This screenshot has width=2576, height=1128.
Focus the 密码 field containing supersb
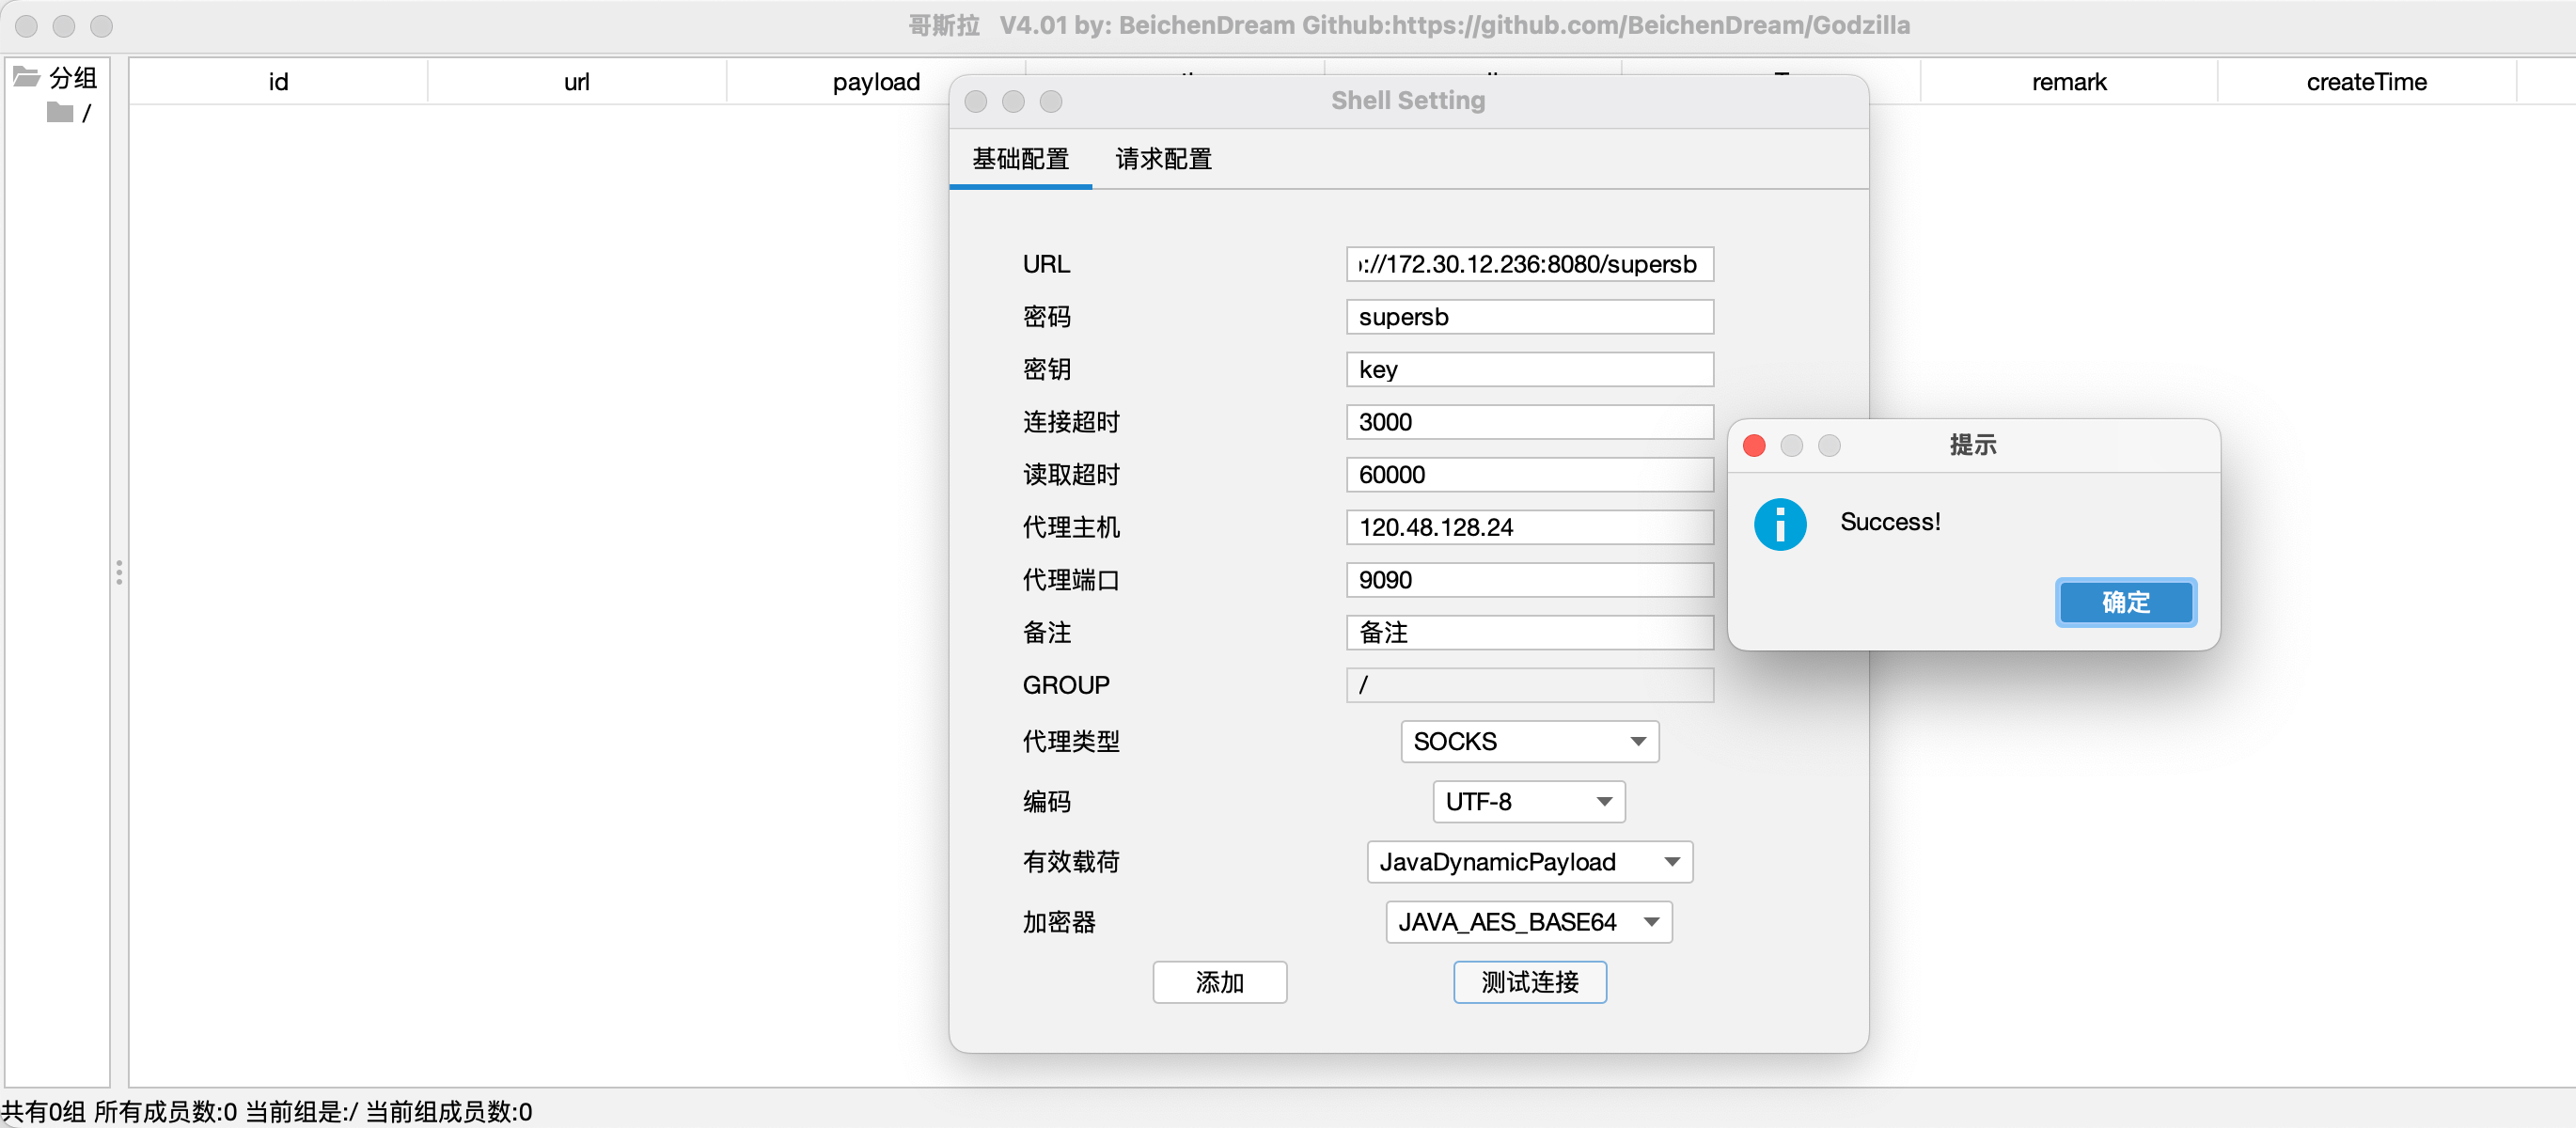(1529, 317)
